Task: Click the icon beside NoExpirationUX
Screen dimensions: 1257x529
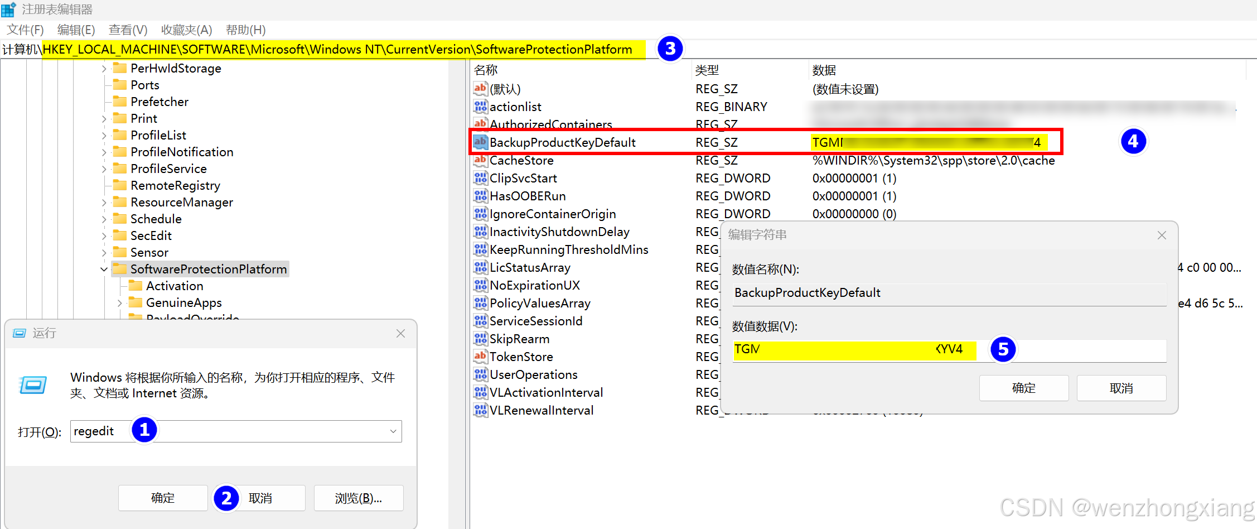Action: (x=480, y=285)
